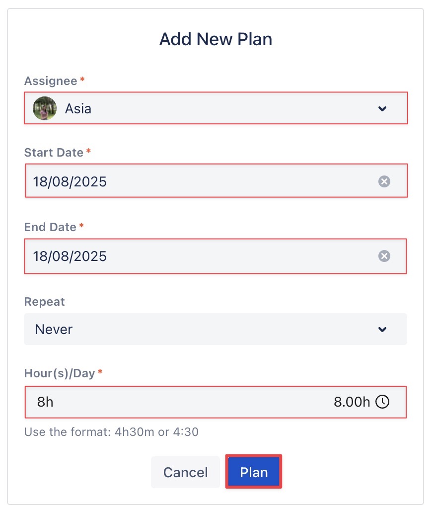This screenshot has width=434, height=516.
Task: Click the End Date label
Action: pos(50,227)
